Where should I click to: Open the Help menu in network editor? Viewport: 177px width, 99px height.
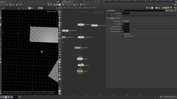94,8
